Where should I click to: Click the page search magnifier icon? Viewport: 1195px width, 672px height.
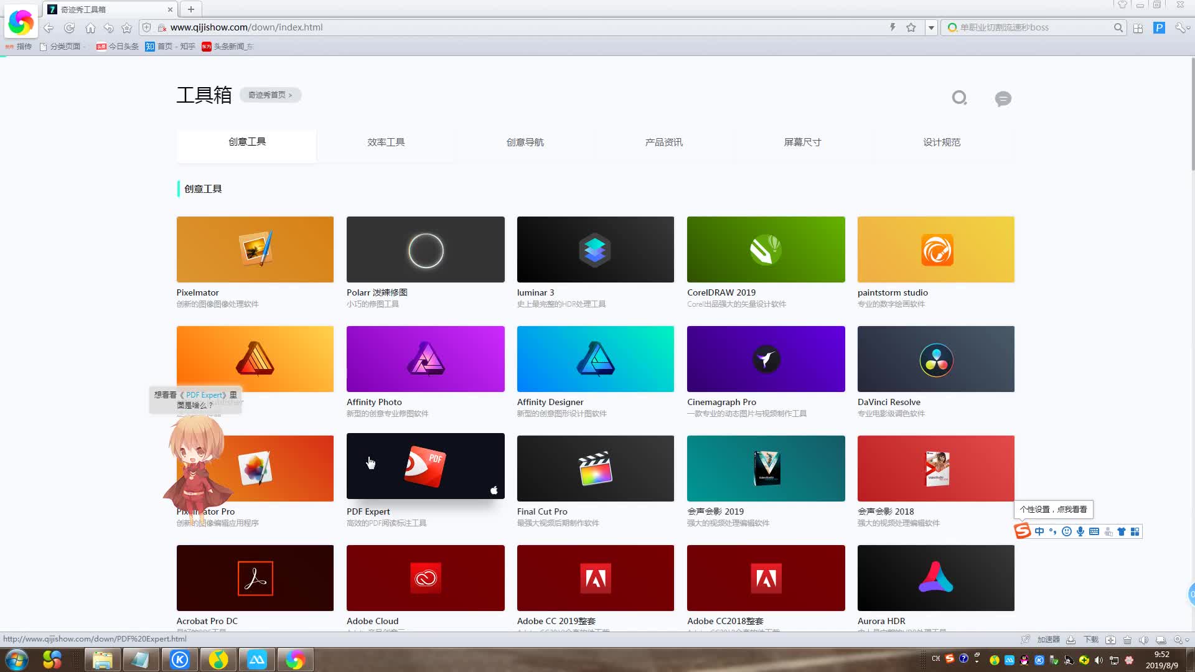point(959,98)
